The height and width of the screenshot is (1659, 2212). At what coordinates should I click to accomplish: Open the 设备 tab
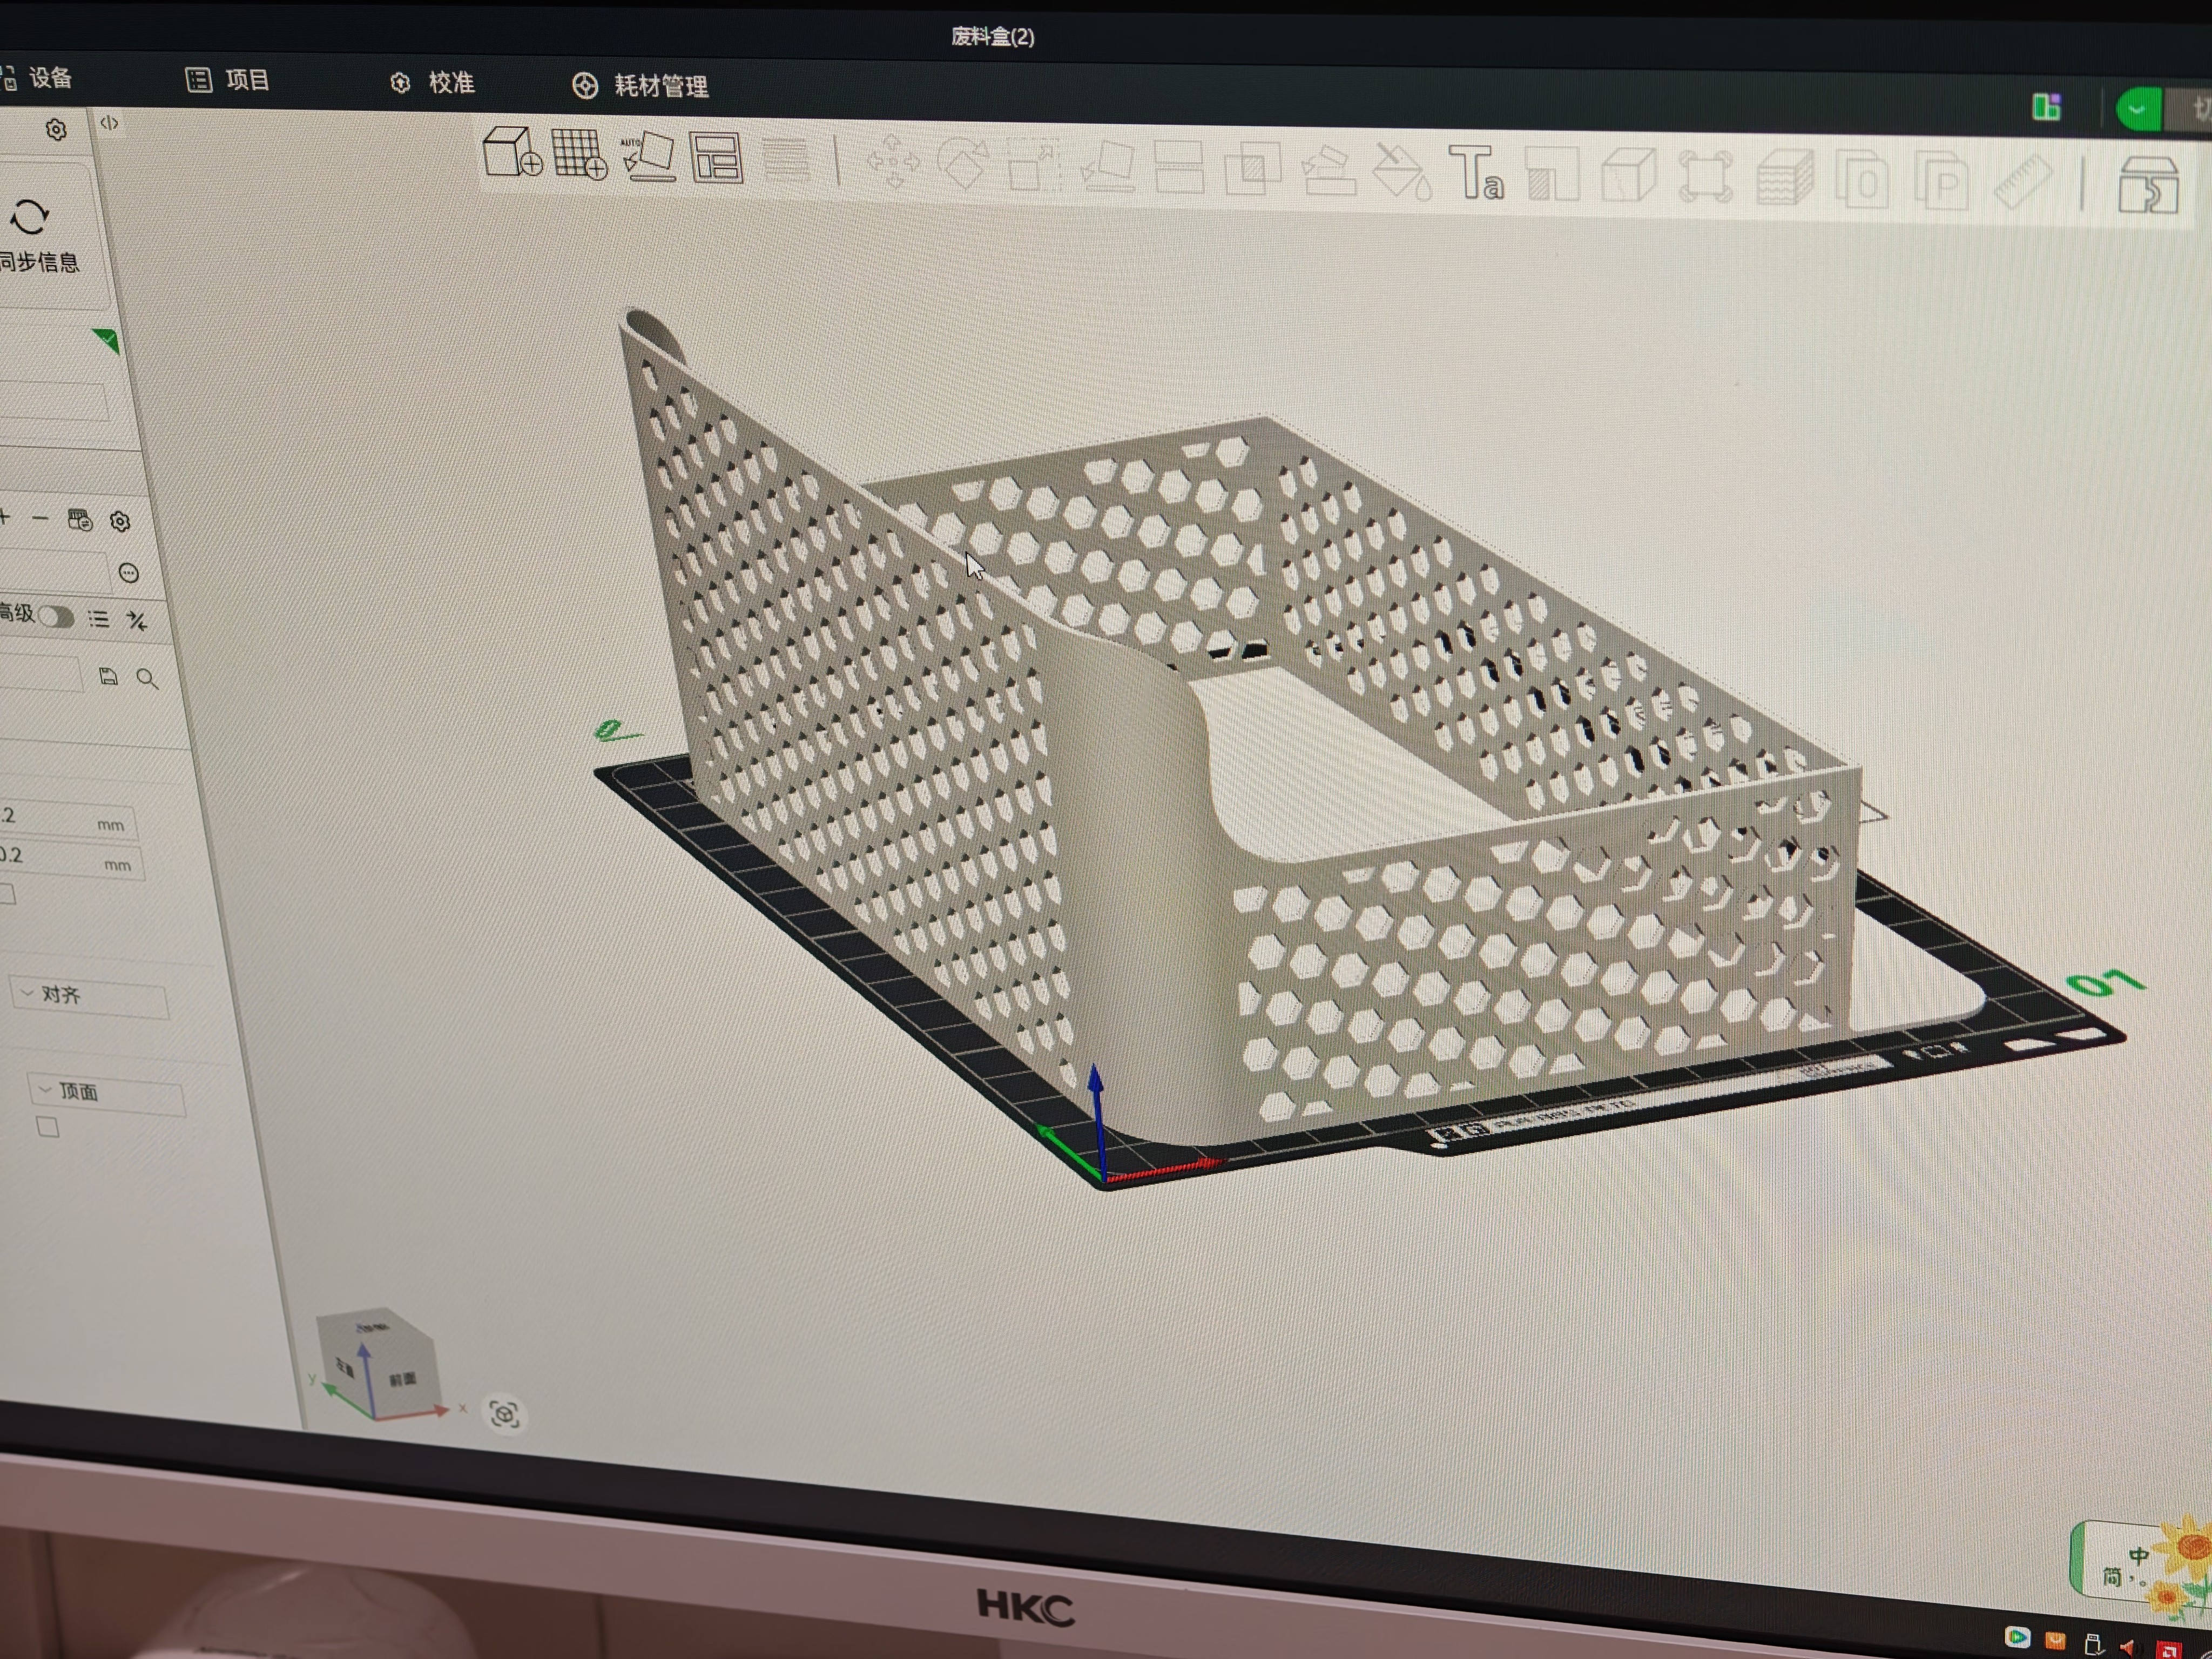[x=38, y=77]
